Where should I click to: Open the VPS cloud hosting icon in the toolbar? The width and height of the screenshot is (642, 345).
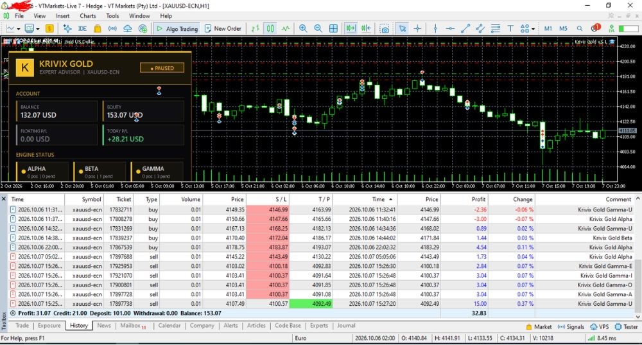point(127,29)
